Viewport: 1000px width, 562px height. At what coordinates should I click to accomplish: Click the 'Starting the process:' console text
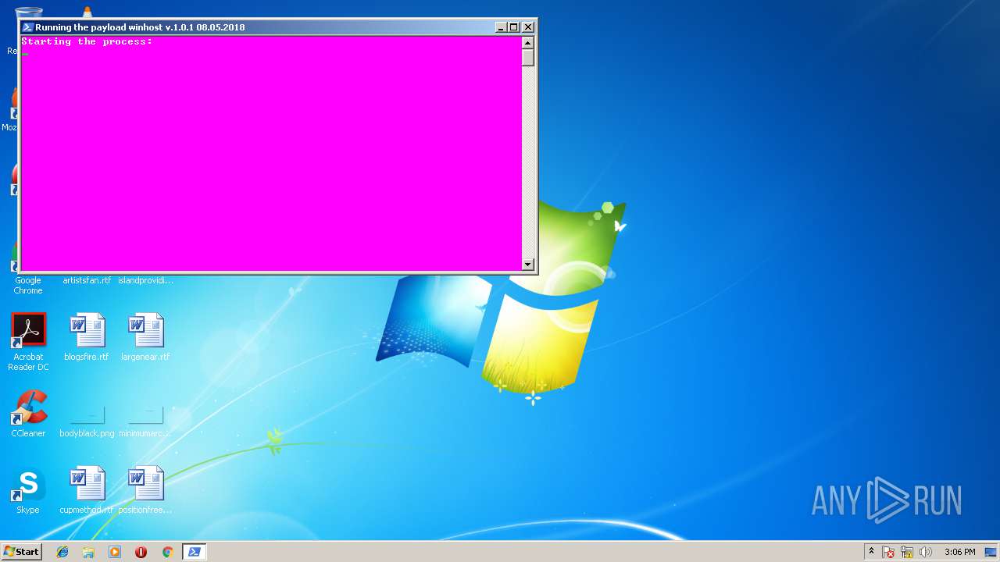tap(87, 41)
